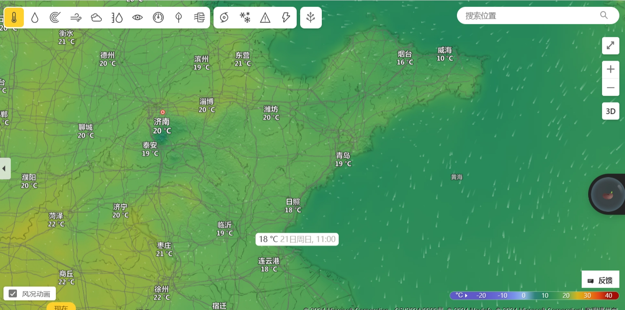Toggle the 风况动画 wind animation checkbox
The width and height of the screenshot is (625, 310).
[13, 294]
